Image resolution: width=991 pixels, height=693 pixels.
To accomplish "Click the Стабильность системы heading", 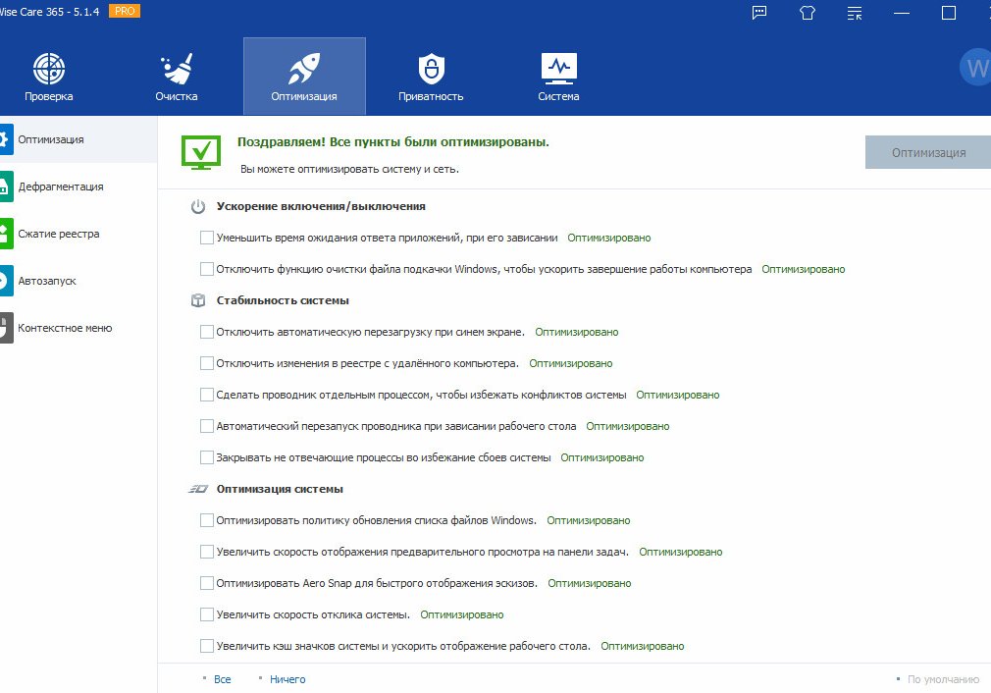I will 283,300.
